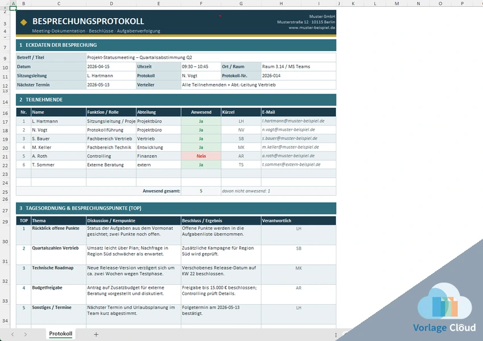Click the Anwesend cell for N. Vogt
Image resolution: width=483 pixels, height=341 pixels.
coord(201,130)
